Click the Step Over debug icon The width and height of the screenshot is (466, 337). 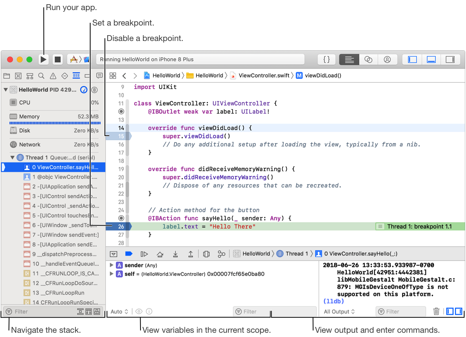[x=160, y=254]
